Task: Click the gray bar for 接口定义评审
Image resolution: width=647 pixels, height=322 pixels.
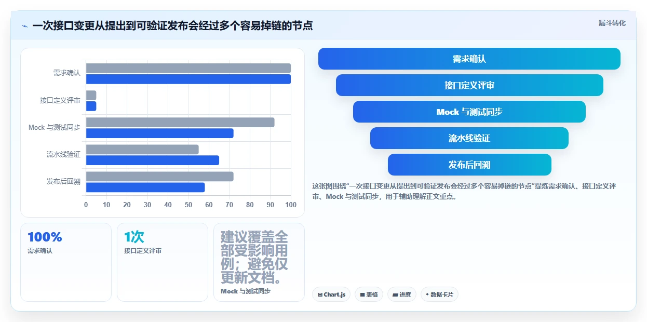Action: [x=91, y=95]
